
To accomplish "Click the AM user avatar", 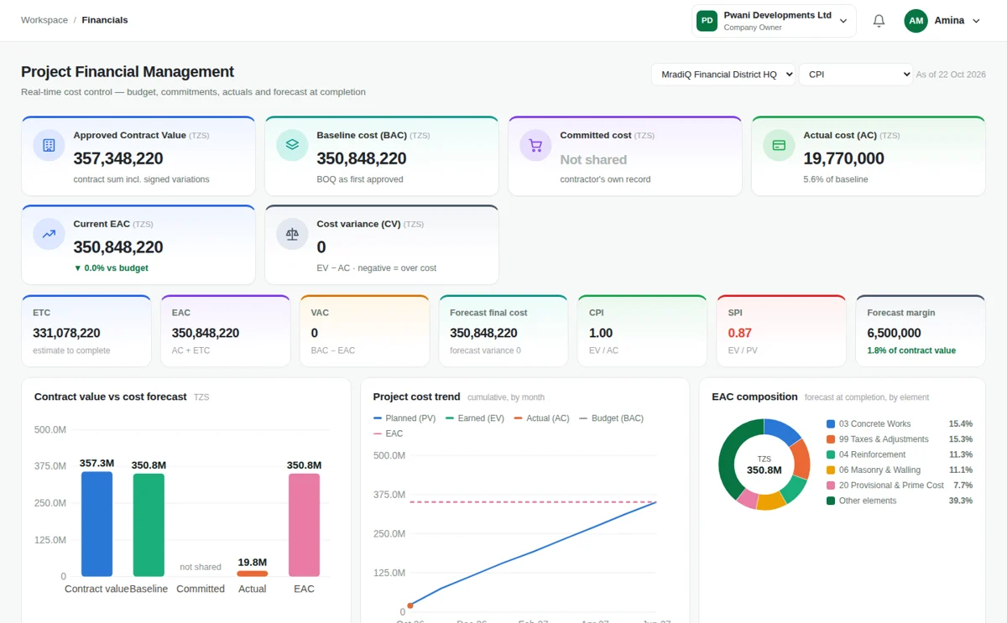I will [x=916, y=21].
